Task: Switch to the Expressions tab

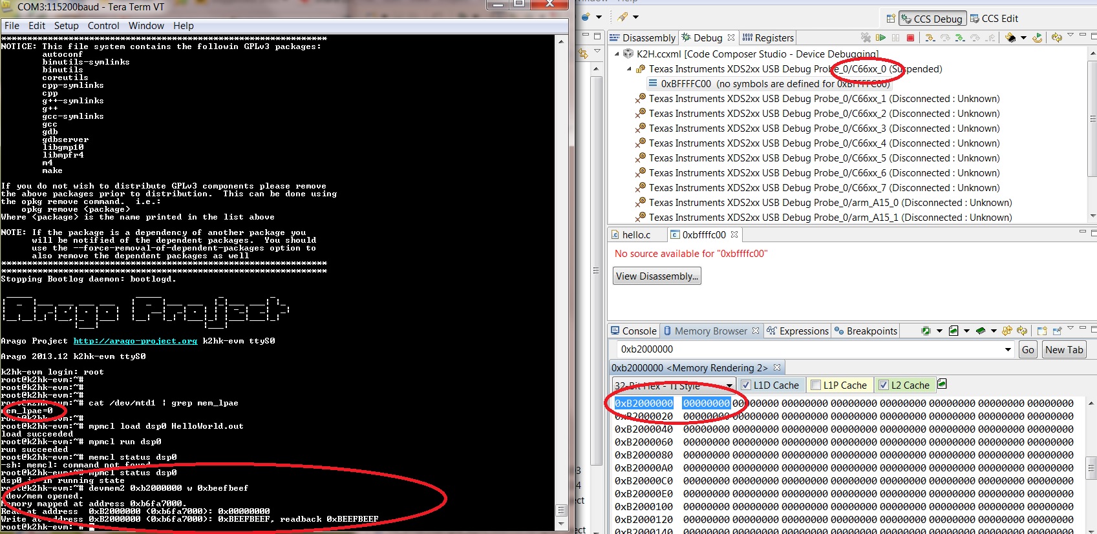Action: (x=798, y=331)
